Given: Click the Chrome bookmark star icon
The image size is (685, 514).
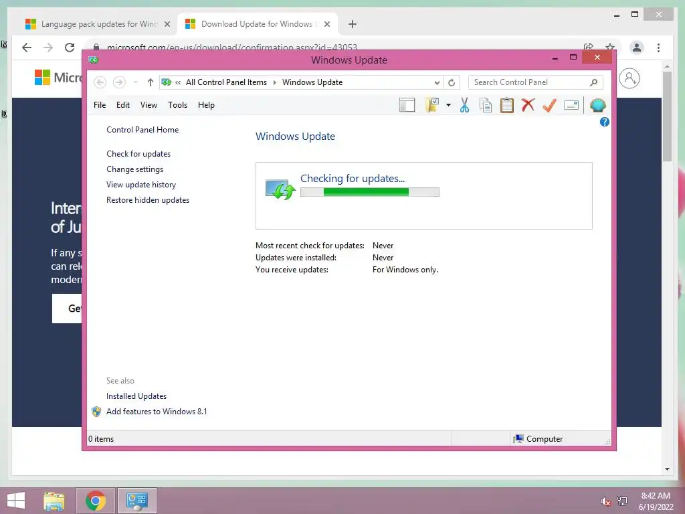Looking at the screenshot, I should coord(610,47).
